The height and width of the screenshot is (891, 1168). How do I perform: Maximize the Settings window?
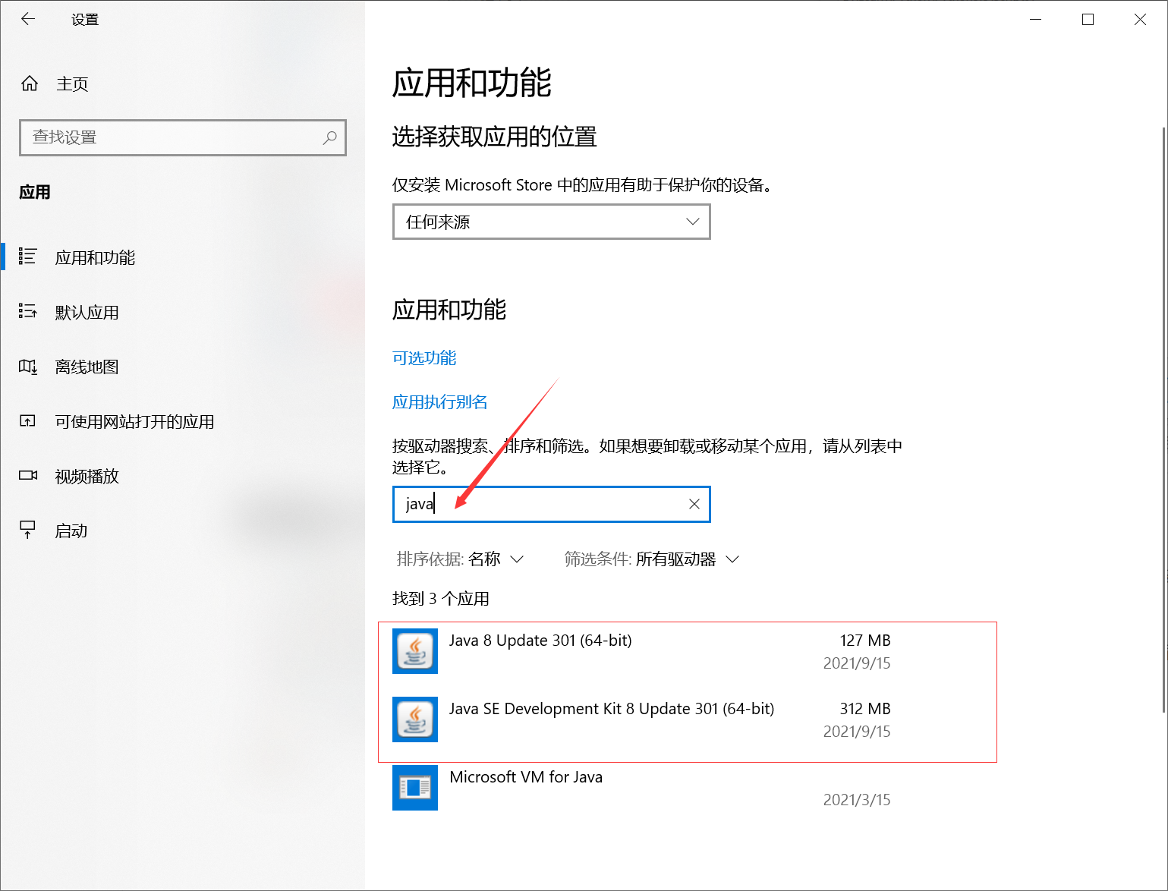pyautogui.click(x=1088, y=20)
